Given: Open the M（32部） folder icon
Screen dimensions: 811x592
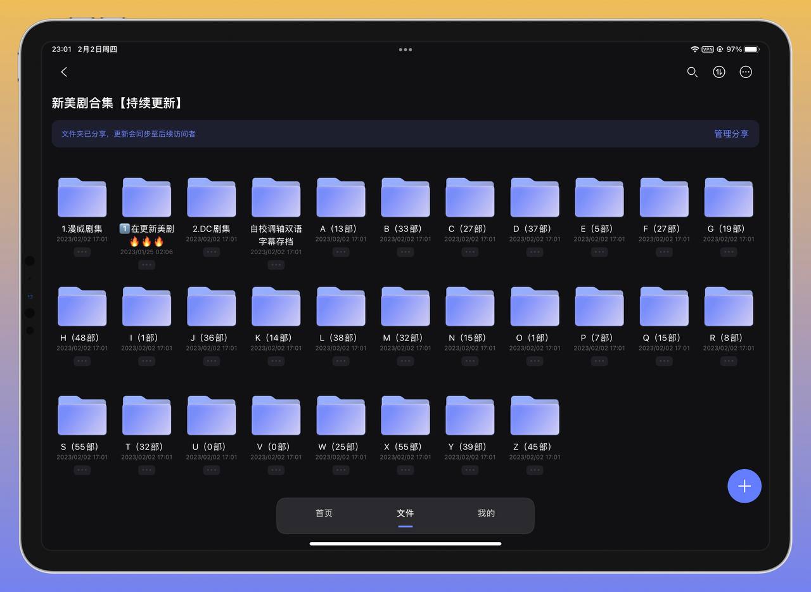Looking at the screenshot, I should [405, 306].
